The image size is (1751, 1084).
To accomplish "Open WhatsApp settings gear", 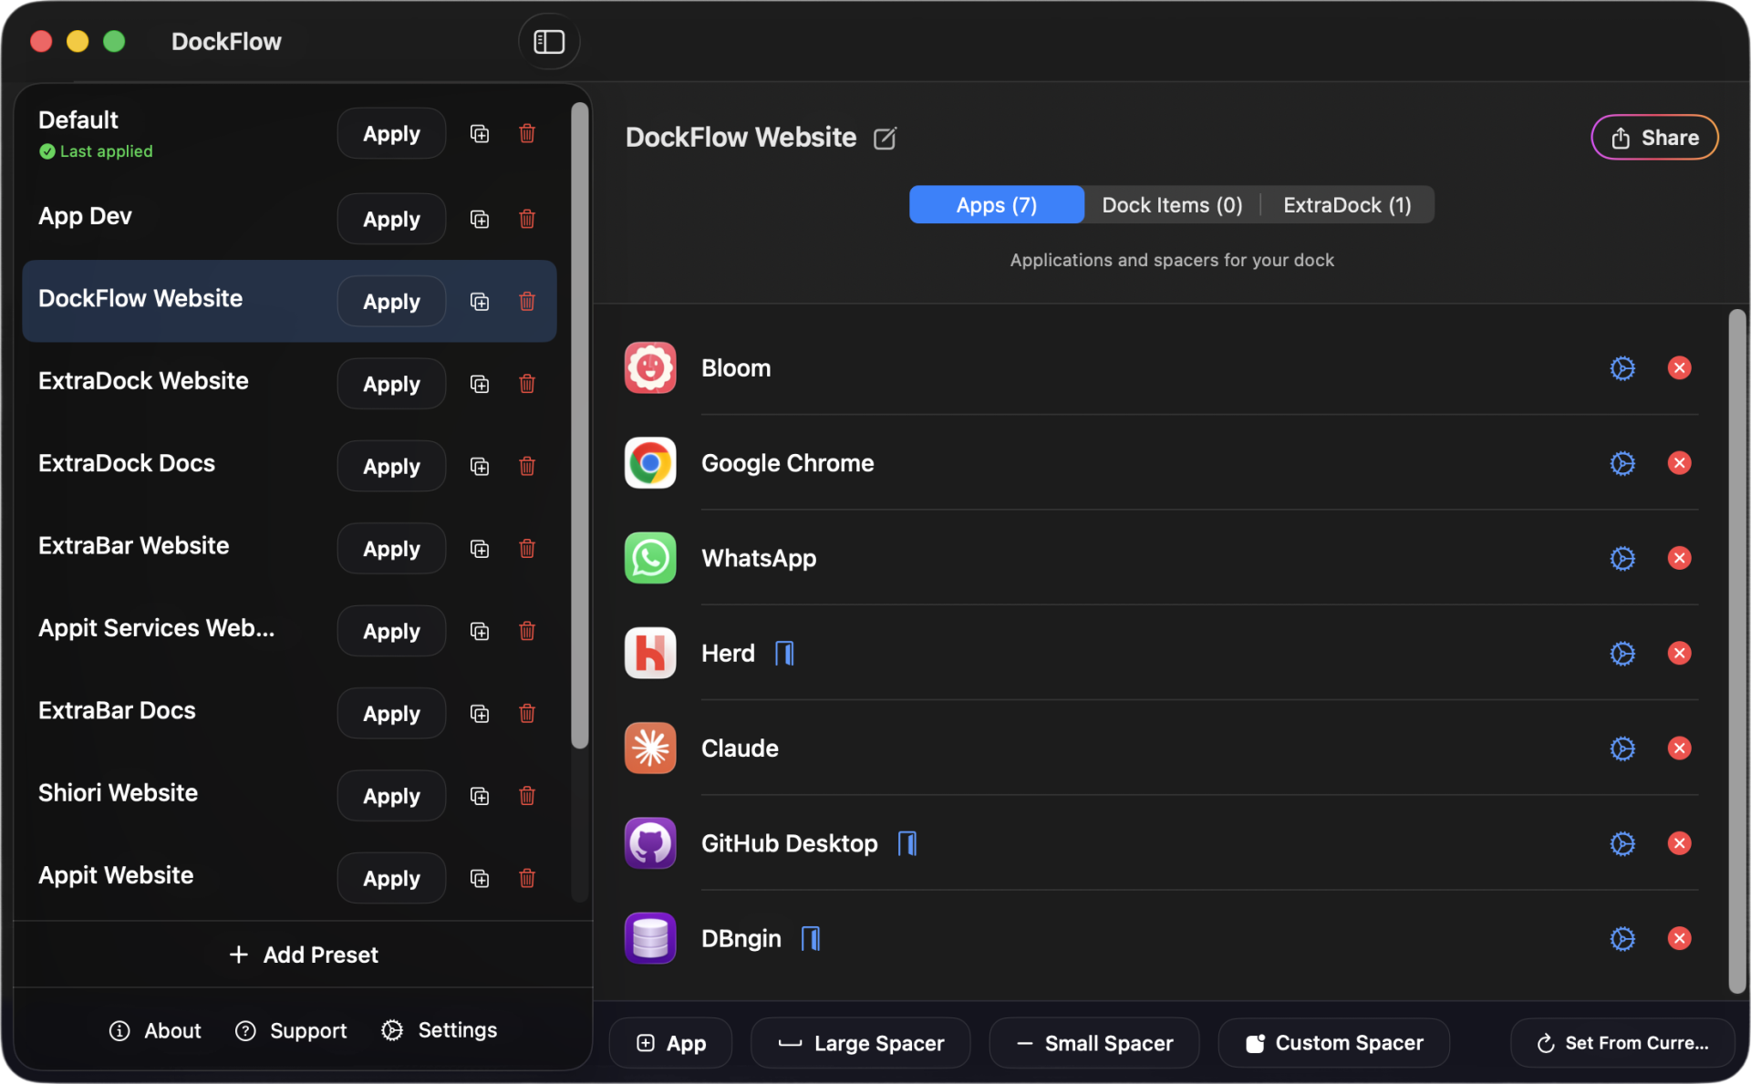I will 1622,558.
